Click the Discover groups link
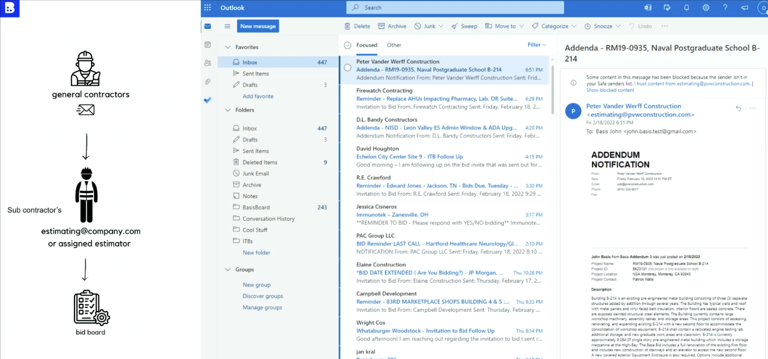 pos(263,296)
